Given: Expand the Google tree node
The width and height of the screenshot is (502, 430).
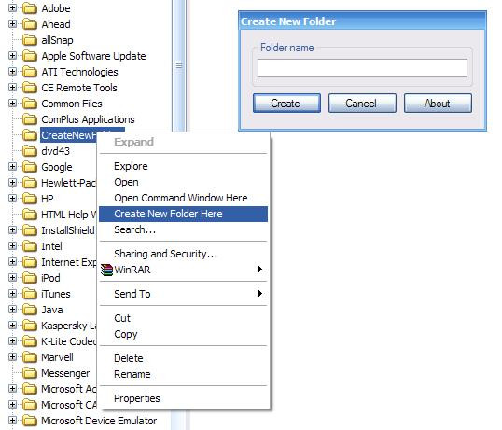Looking at the screenshot, I should [x=12, y=167].
